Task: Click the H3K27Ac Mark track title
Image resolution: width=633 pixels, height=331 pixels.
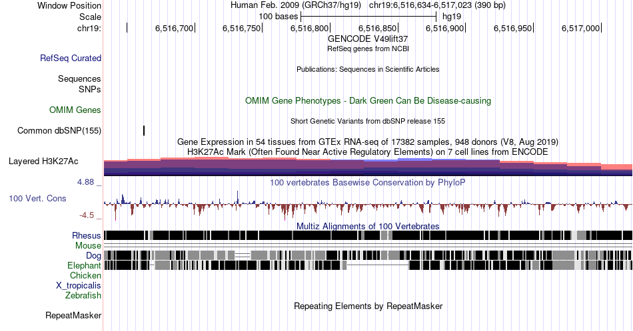Action: pos(368,152)
